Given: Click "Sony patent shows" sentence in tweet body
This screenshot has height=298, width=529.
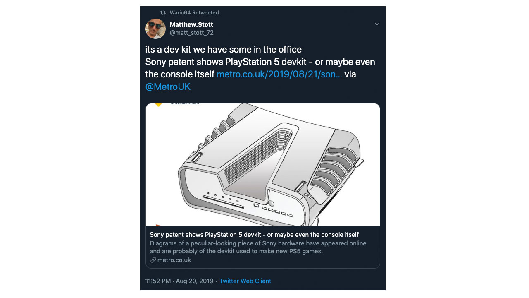Looking at the screenshot, I should point(260,62).
